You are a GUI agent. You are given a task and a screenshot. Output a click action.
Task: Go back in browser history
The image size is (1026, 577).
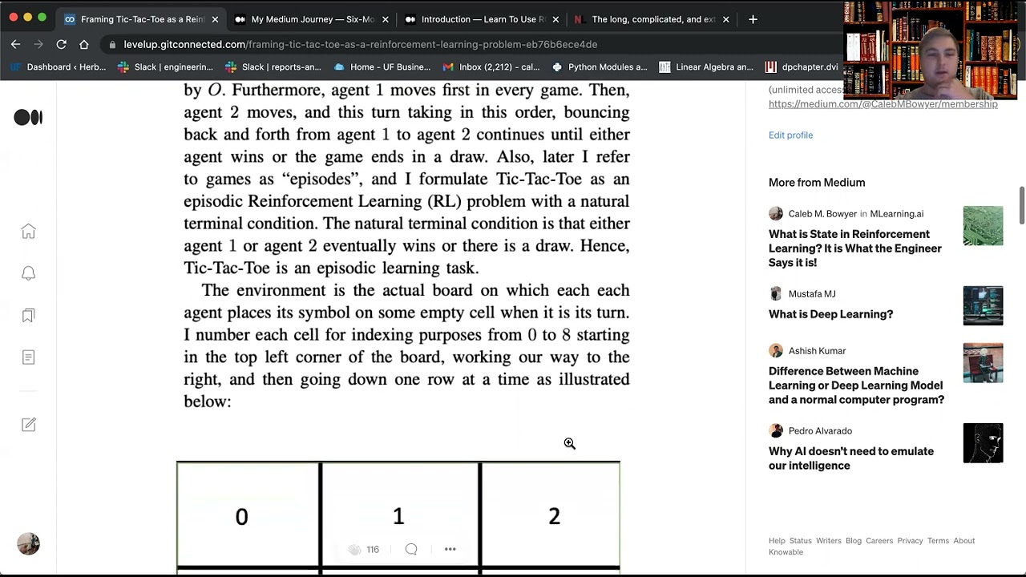(15, 44)
